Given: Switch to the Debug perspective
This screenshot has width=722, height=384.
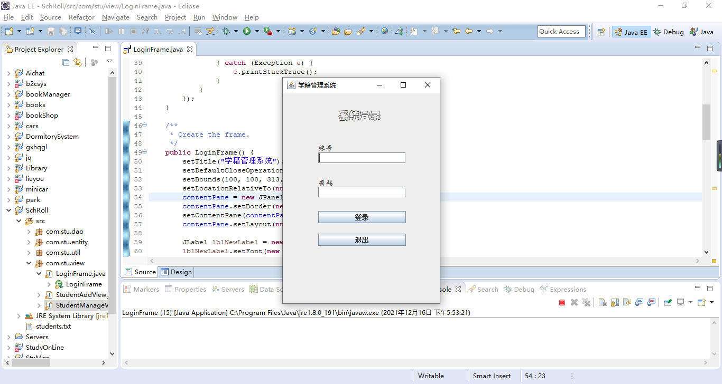Looking at the screenshot, I should pos(669,32).
